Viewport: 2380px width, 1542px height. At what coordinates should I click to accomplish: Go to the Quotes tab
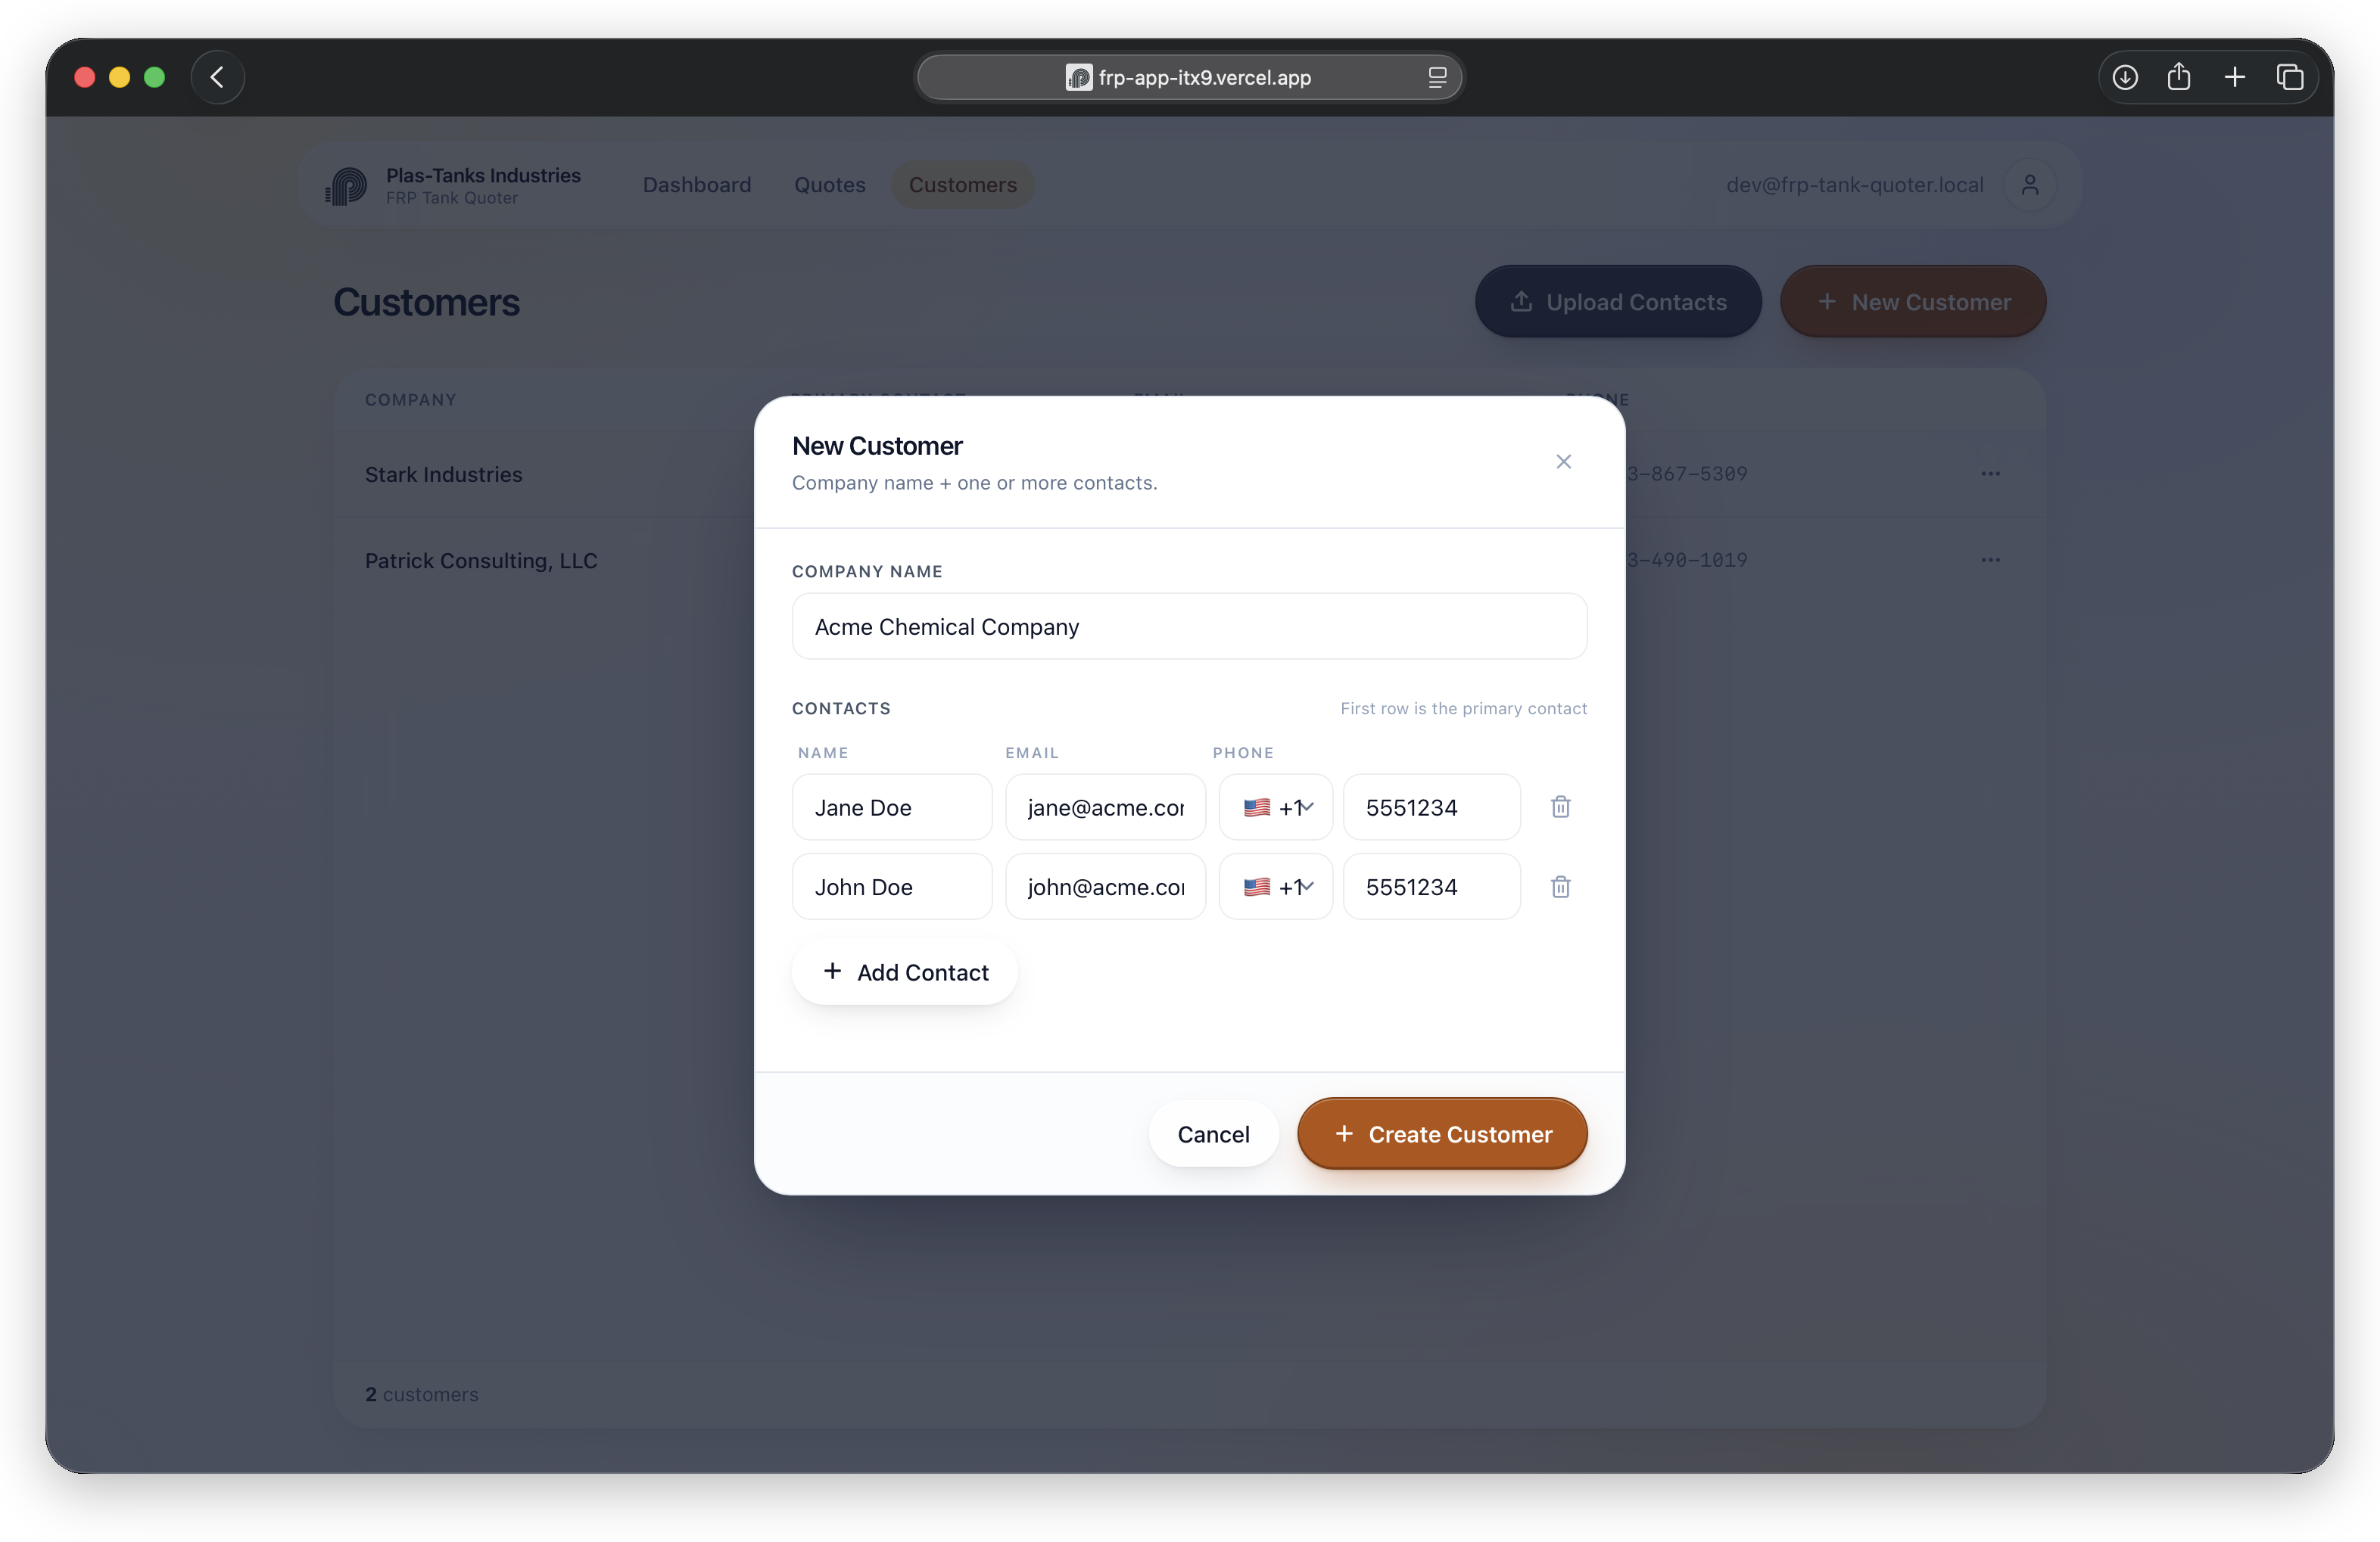click(830, 185)
